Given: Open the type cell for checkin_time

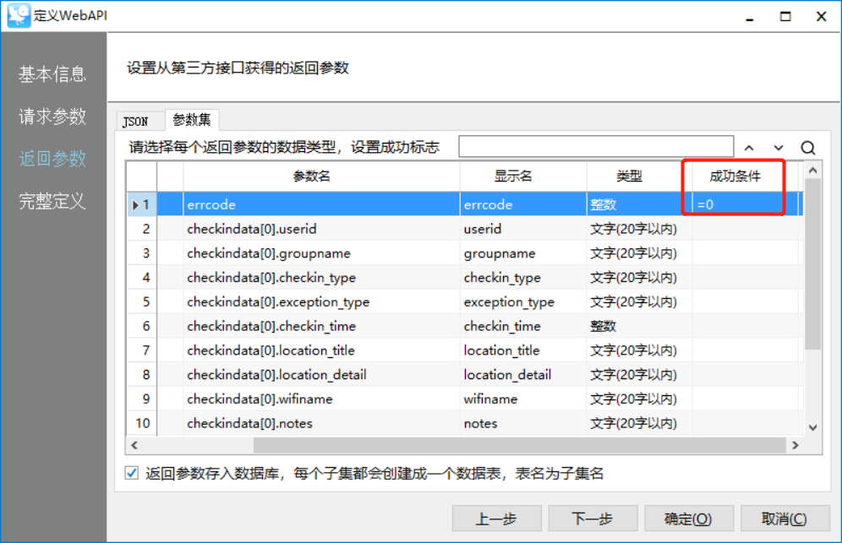Looking at the screenshot, I should (x=638, y=326).
